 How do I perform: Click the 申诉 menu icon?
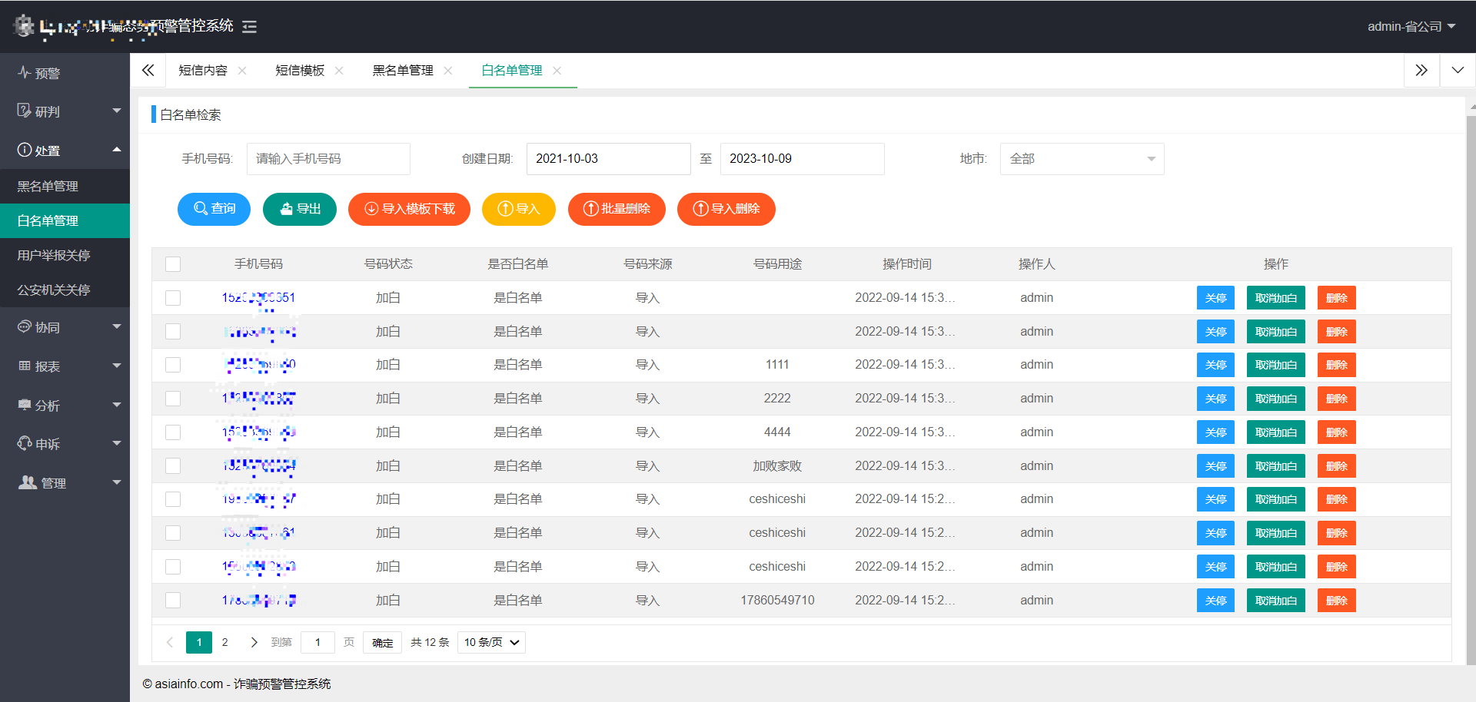point(25,443)
